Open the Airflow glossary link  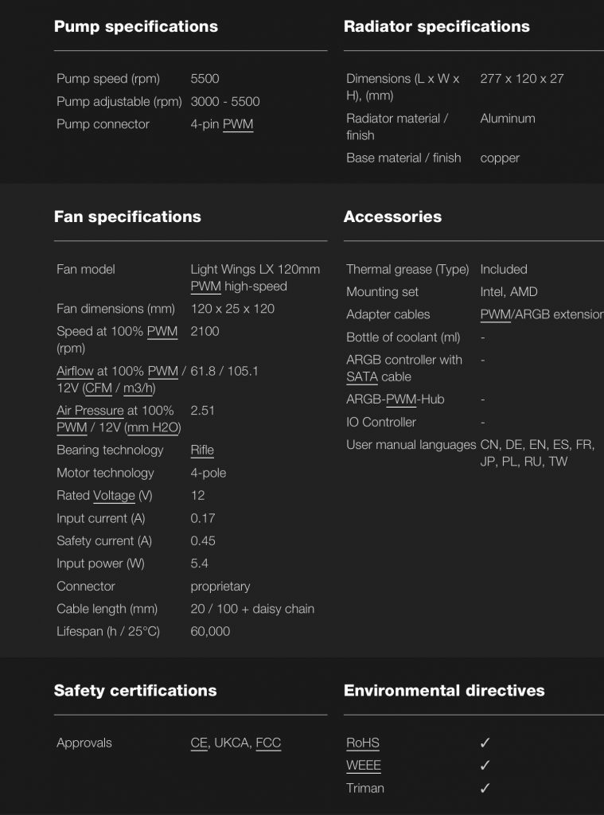75,371
